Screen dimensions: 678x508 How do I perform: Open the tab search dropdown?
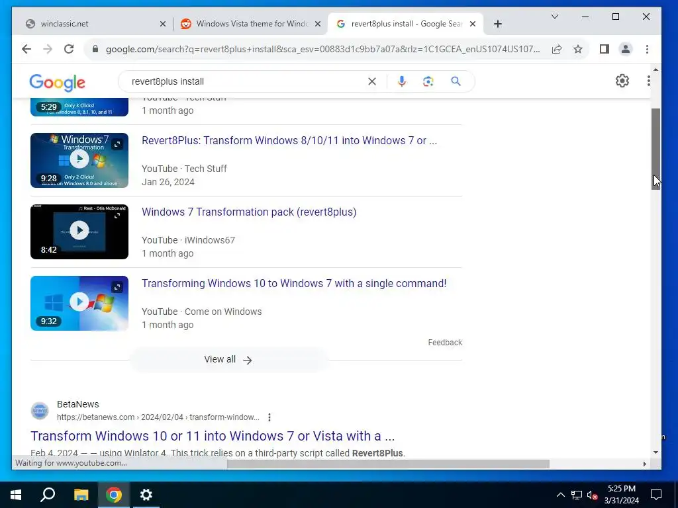[555, 17]
